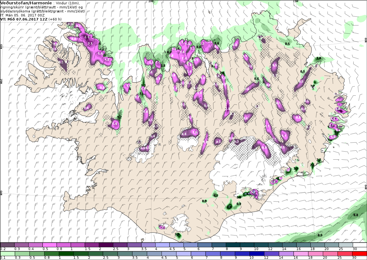Click the '0.2' label under the upper scale
This screenshot has width=367, height=260.
(x=3, y=249)
